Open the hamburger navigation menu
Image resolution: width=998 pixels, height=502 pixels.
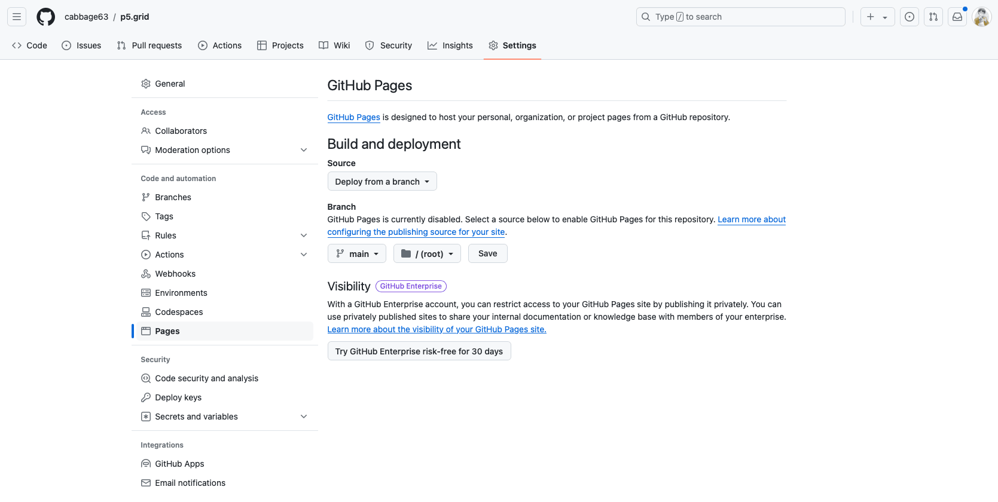[17, 17]
